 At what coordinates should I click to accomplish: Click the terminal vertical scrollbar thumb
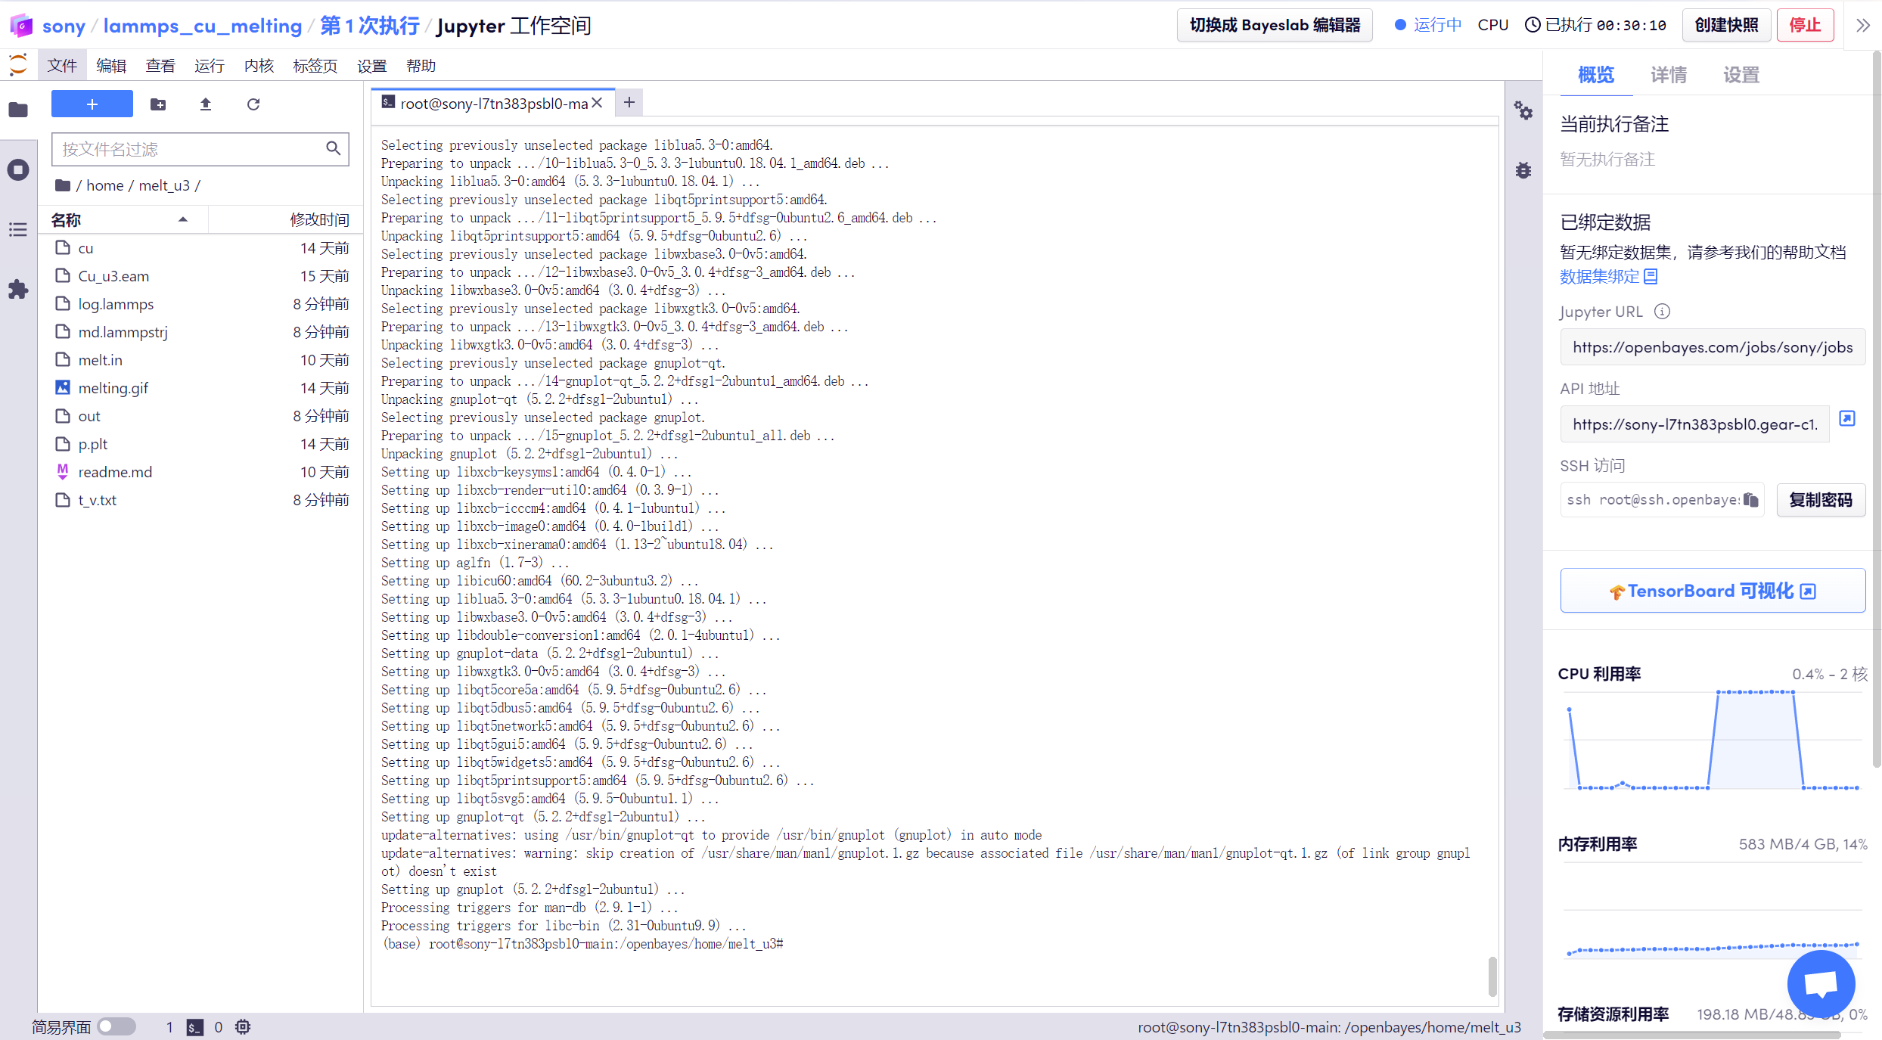(1492, 976)
